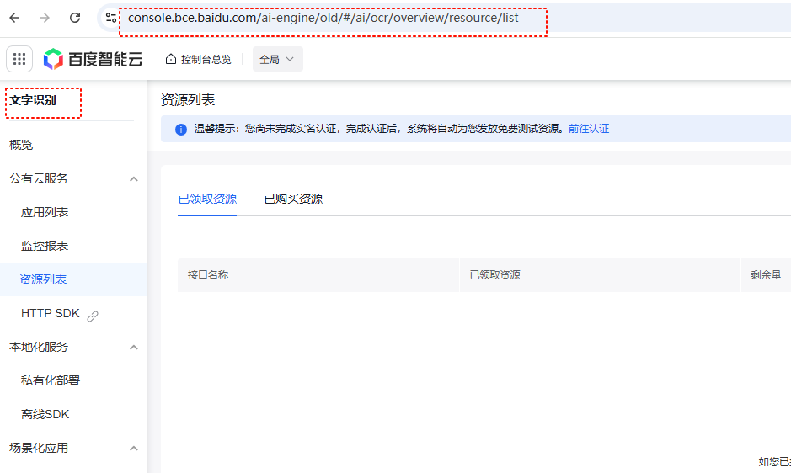791x473 pixels.
Task: Click the browser address bar URL
Action: pos(323,18)
